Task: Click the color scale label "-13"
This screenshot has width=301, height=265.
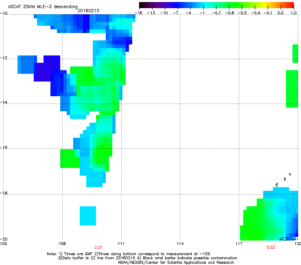Action: 151,13
